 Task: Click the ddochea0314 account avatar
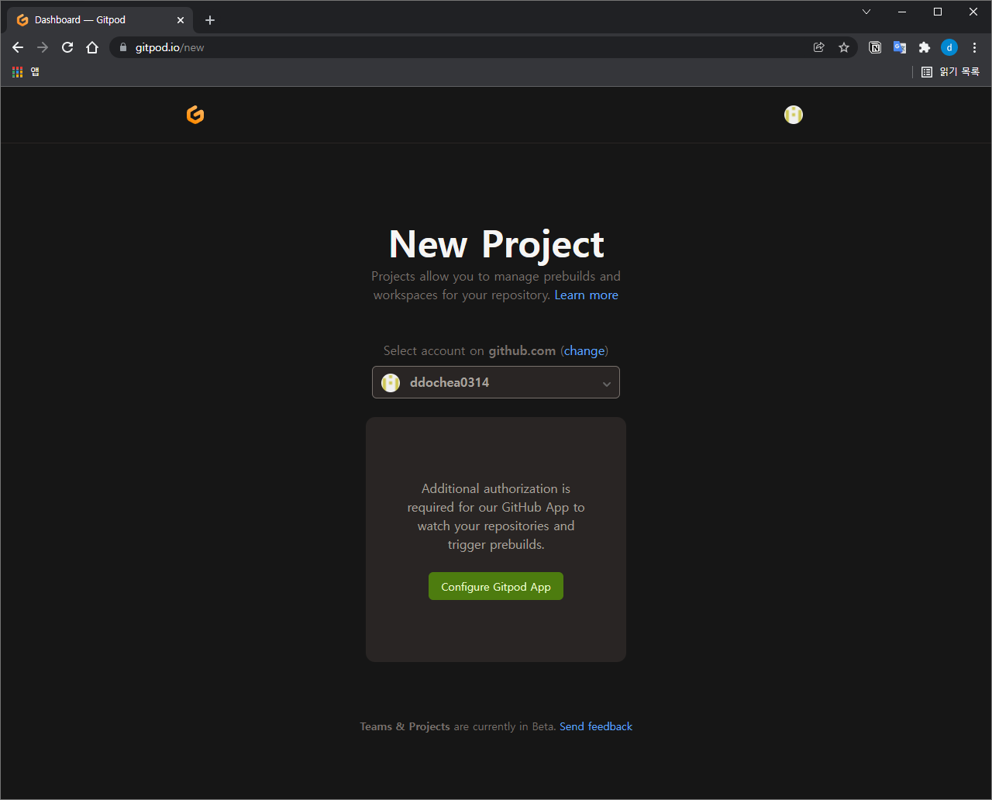391,382
